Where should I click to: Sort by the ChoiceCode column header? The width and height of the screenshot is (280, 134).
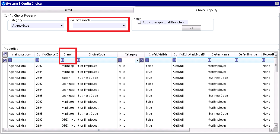(97, 54)
